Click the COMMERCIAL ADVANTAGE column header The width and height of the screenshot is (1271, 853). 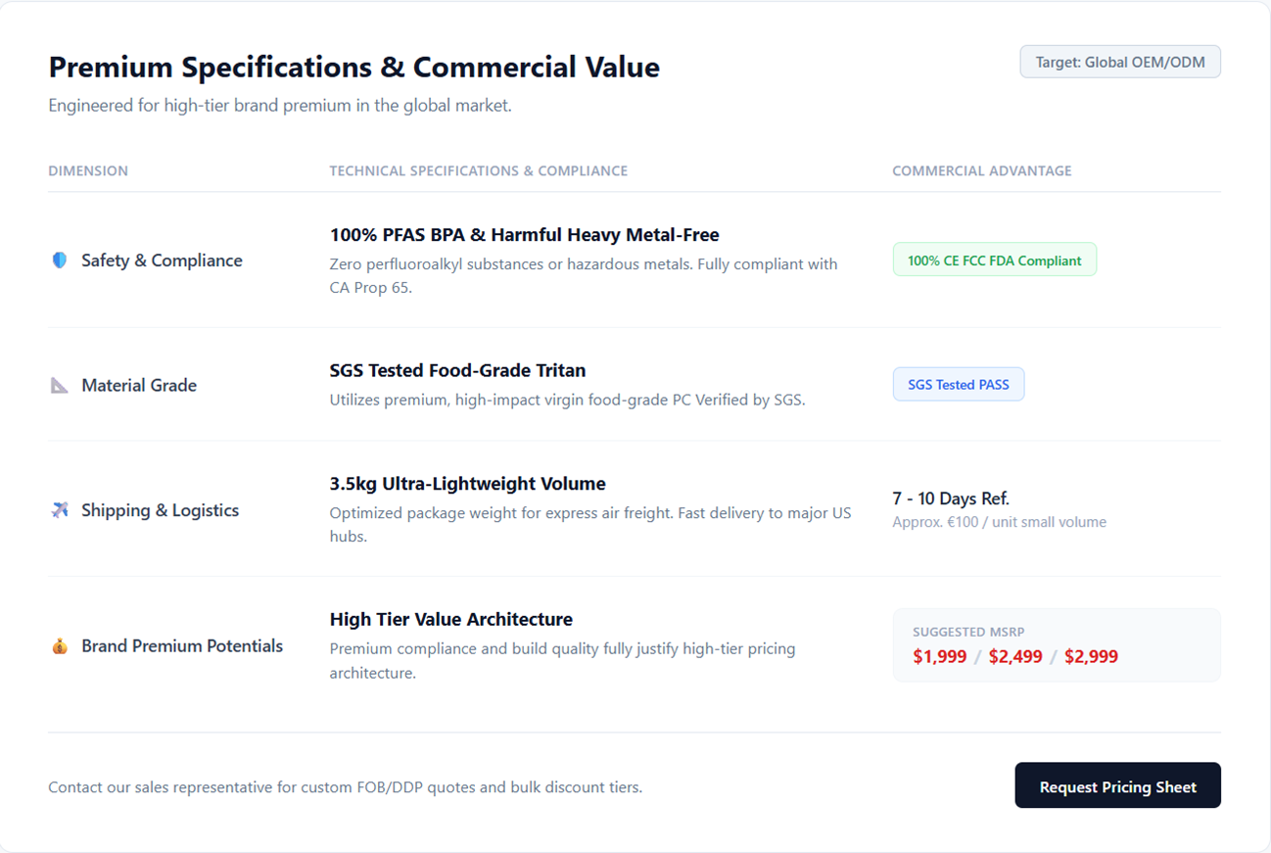pyautogui.click(x=981, y=170)
